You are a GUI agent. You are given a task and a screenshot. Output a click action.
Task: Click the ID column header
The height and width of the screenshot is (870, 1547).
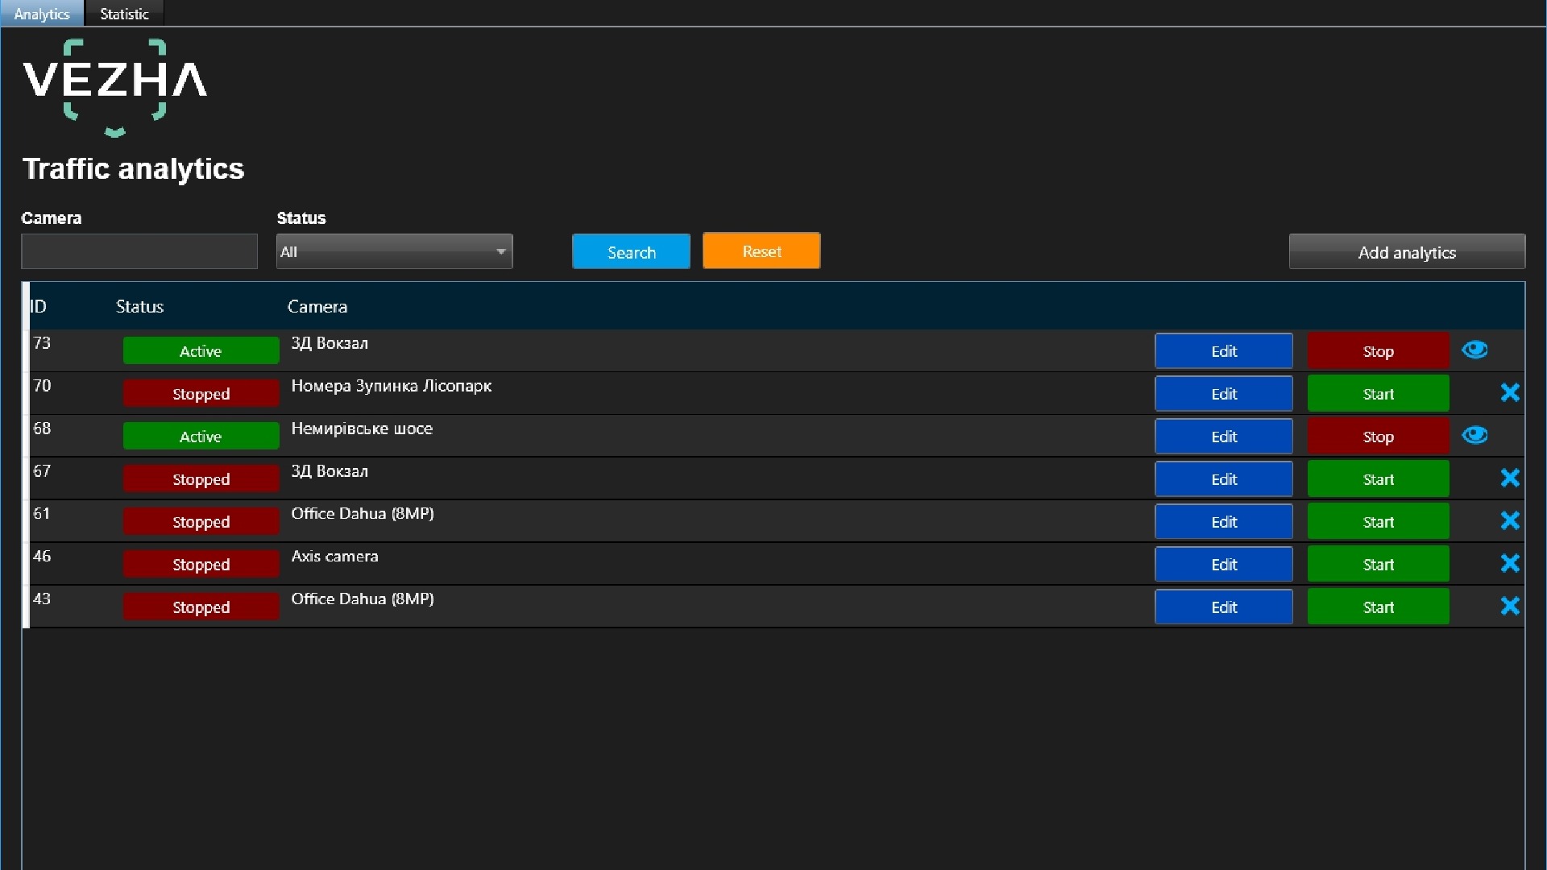point(39,306)
